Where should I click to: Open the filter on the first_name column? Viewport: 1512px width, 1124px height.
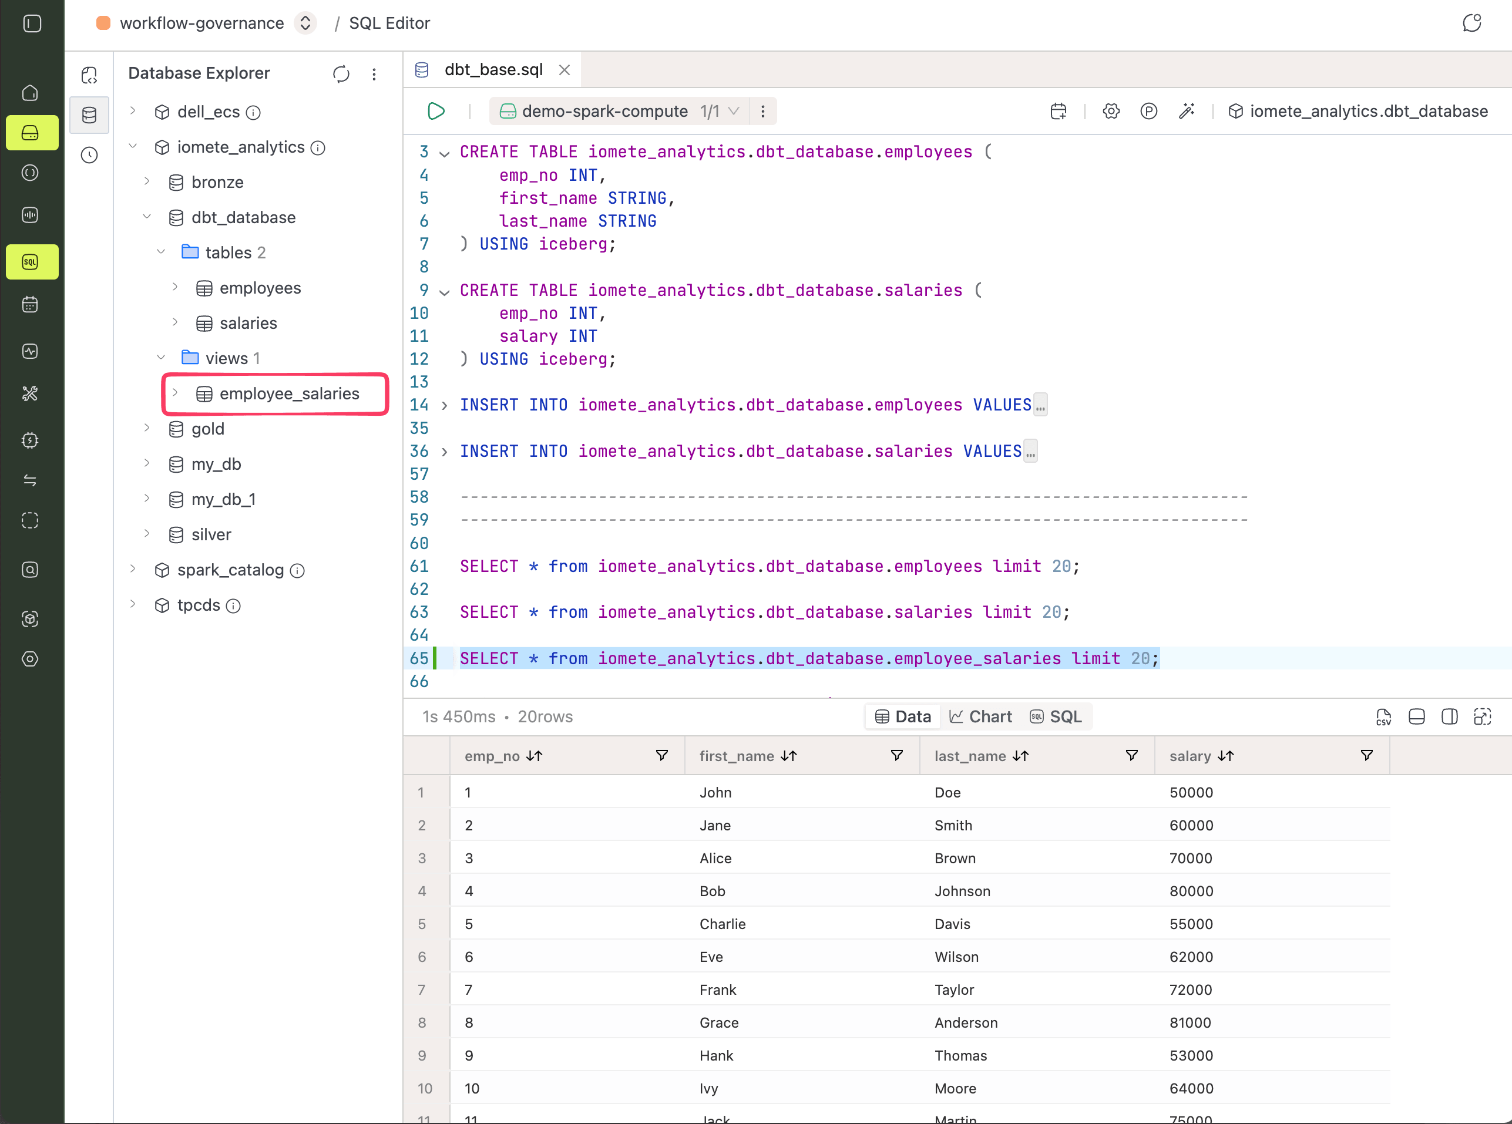tap(896, 756)
